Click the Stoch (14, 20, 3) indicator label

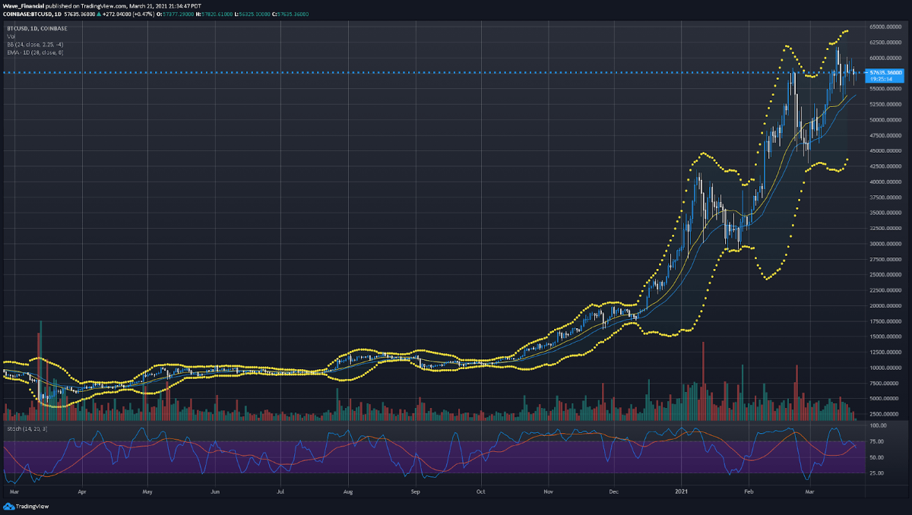(24, 430)
